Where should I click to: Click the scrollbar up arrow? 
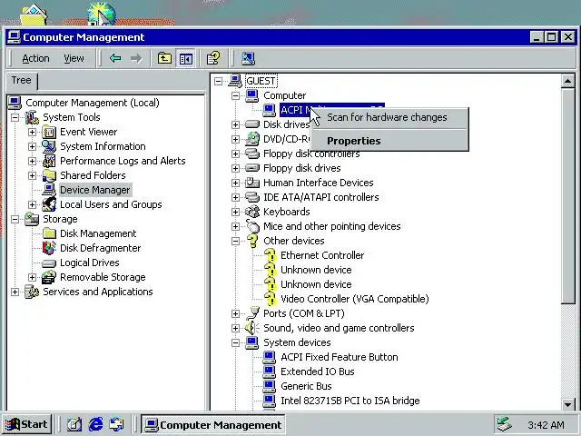point(567,81)
